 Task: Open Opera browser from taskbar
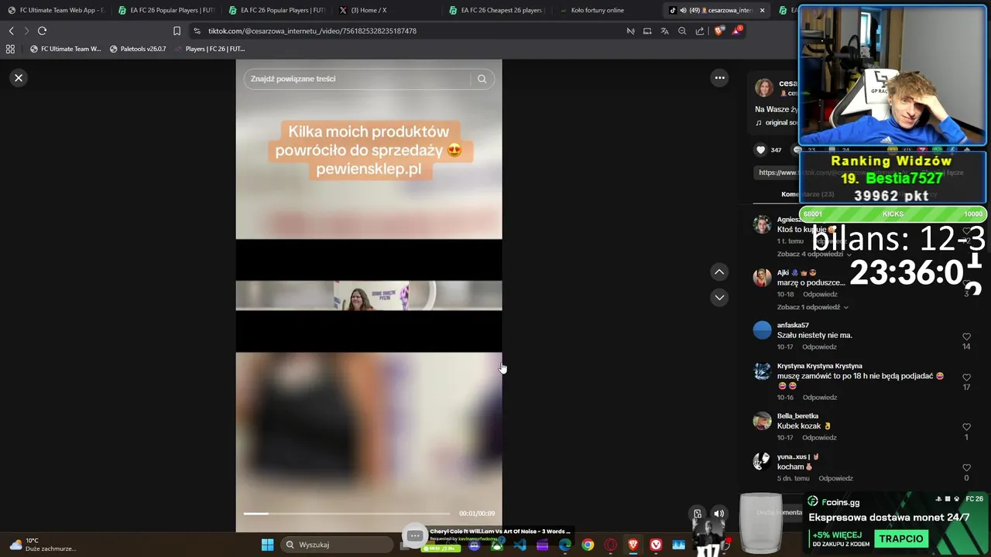(611, 545)
